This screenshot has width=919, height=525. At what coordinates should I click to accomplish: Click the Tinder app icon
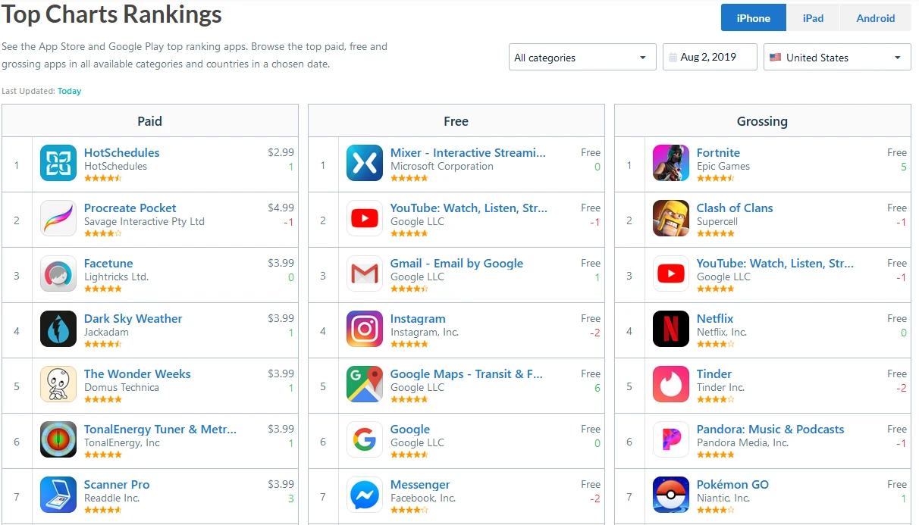click(671, 385)
